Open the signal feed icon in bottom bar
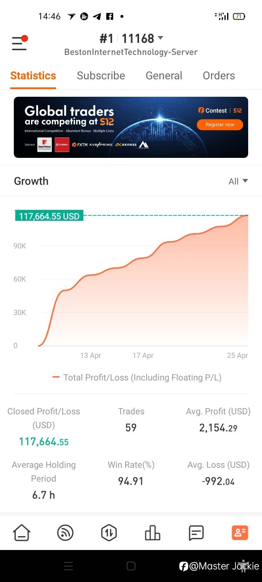Viewport: 262px width, 582px height. pos(65,533)
